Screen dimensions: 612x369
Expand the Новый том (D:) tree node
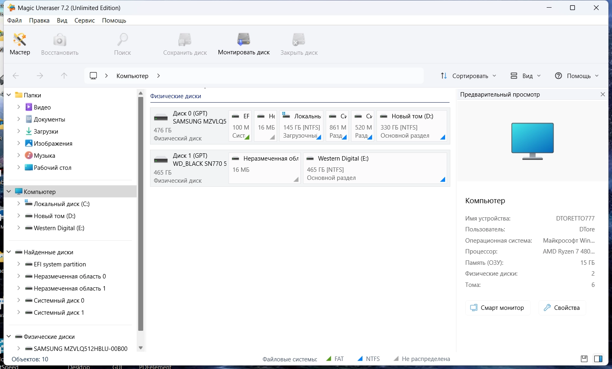(19, 216)
